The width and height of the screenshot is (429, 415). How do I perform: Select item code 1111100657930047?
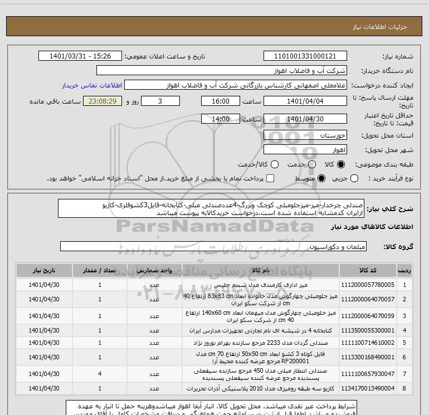coord(368,374)
